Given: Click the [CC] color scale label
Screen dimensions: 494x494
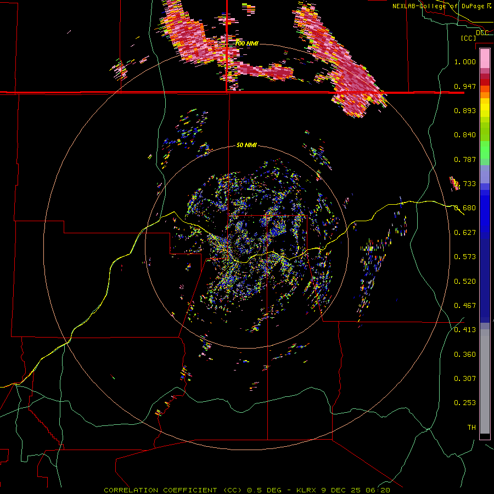Looking at the screenshot, I should 468,38.
